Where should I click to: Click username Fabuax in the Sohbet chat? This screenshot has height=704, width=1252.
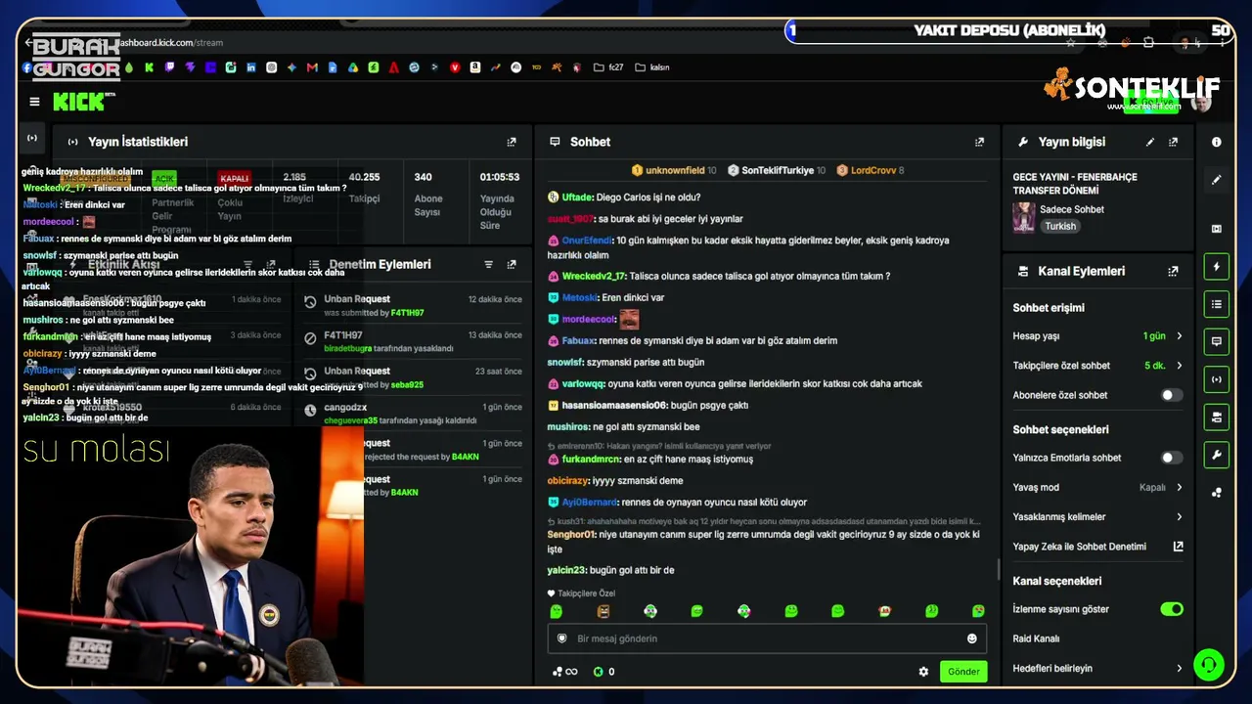pos(578,341)
